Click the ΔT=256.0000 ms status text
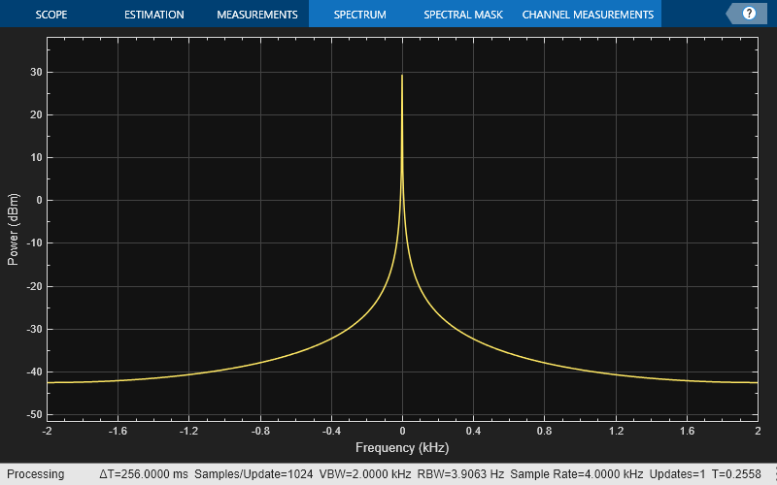This screenshot has width=777, height=485. point(144,474)
